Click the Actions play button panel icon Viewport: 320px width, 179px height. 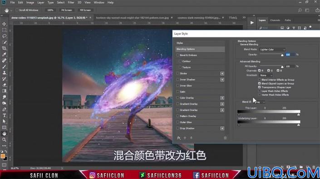tap(252, 23)
